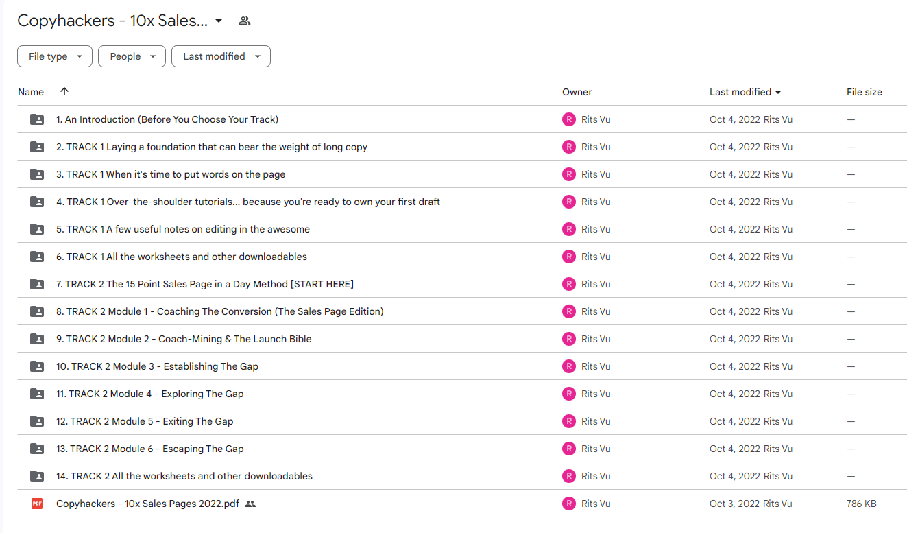Click the Owner column header
Image resolution: width=907 pixels, height=533 pixels.
pyautogui.click(x=577, y=92)
